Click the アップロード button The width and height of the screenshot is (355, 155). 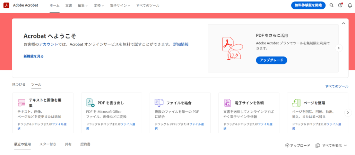(x=297, y=146)
